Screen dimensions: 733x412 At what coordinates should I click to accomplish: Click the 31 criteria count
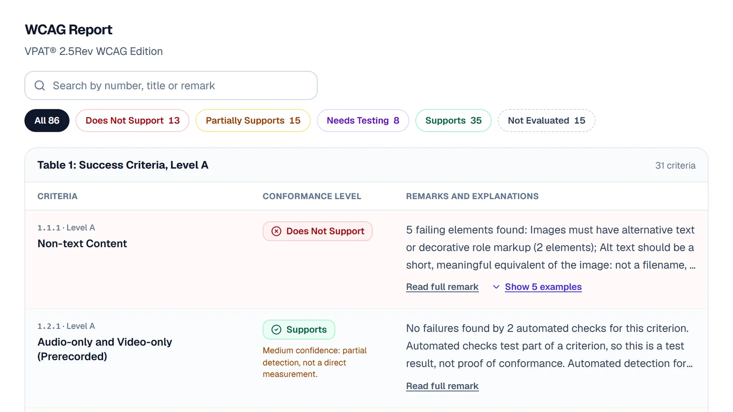pos(675,165)
